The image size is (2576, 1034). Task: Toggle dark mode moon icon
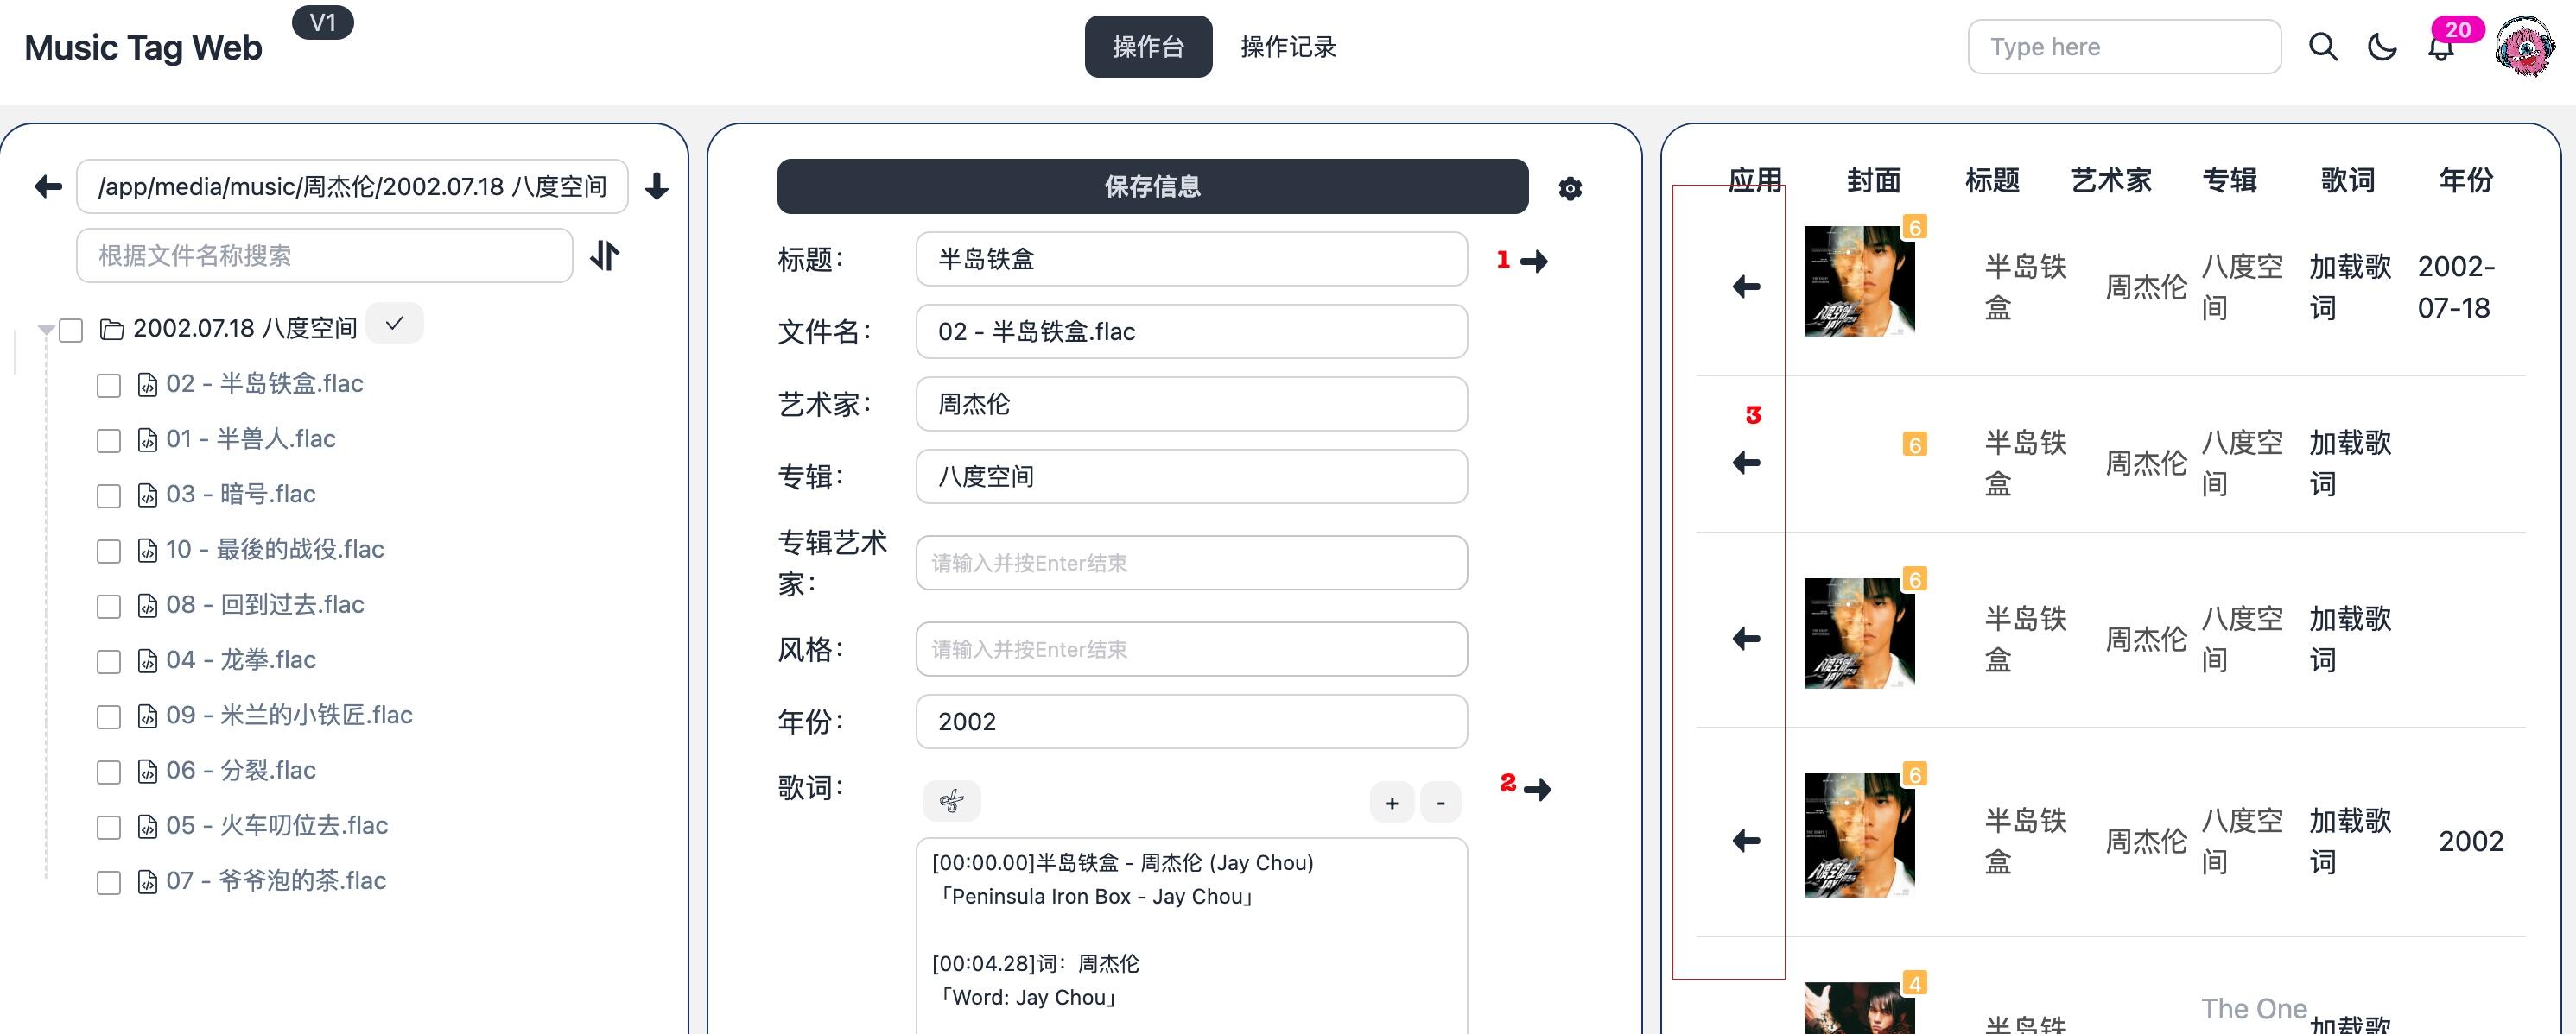(x=2383, y=47)
